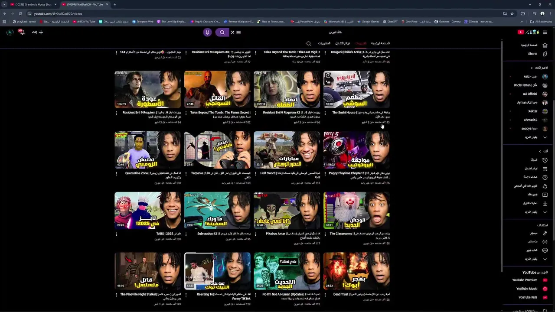Viewport: 555px width, 312px height.
Task: Open three-dot menu for Dead Trust video
Action: [326, 295]
